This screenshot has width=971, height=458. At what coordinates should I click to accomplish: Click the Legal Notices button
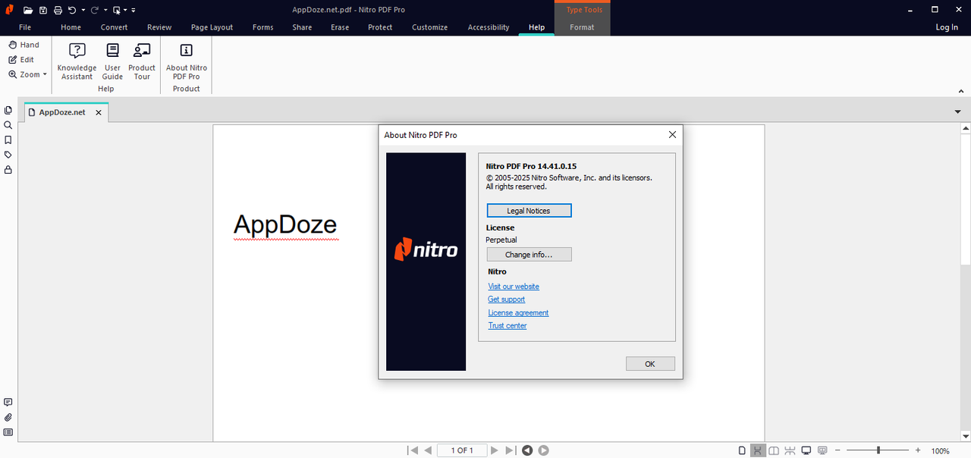[529, 211]
